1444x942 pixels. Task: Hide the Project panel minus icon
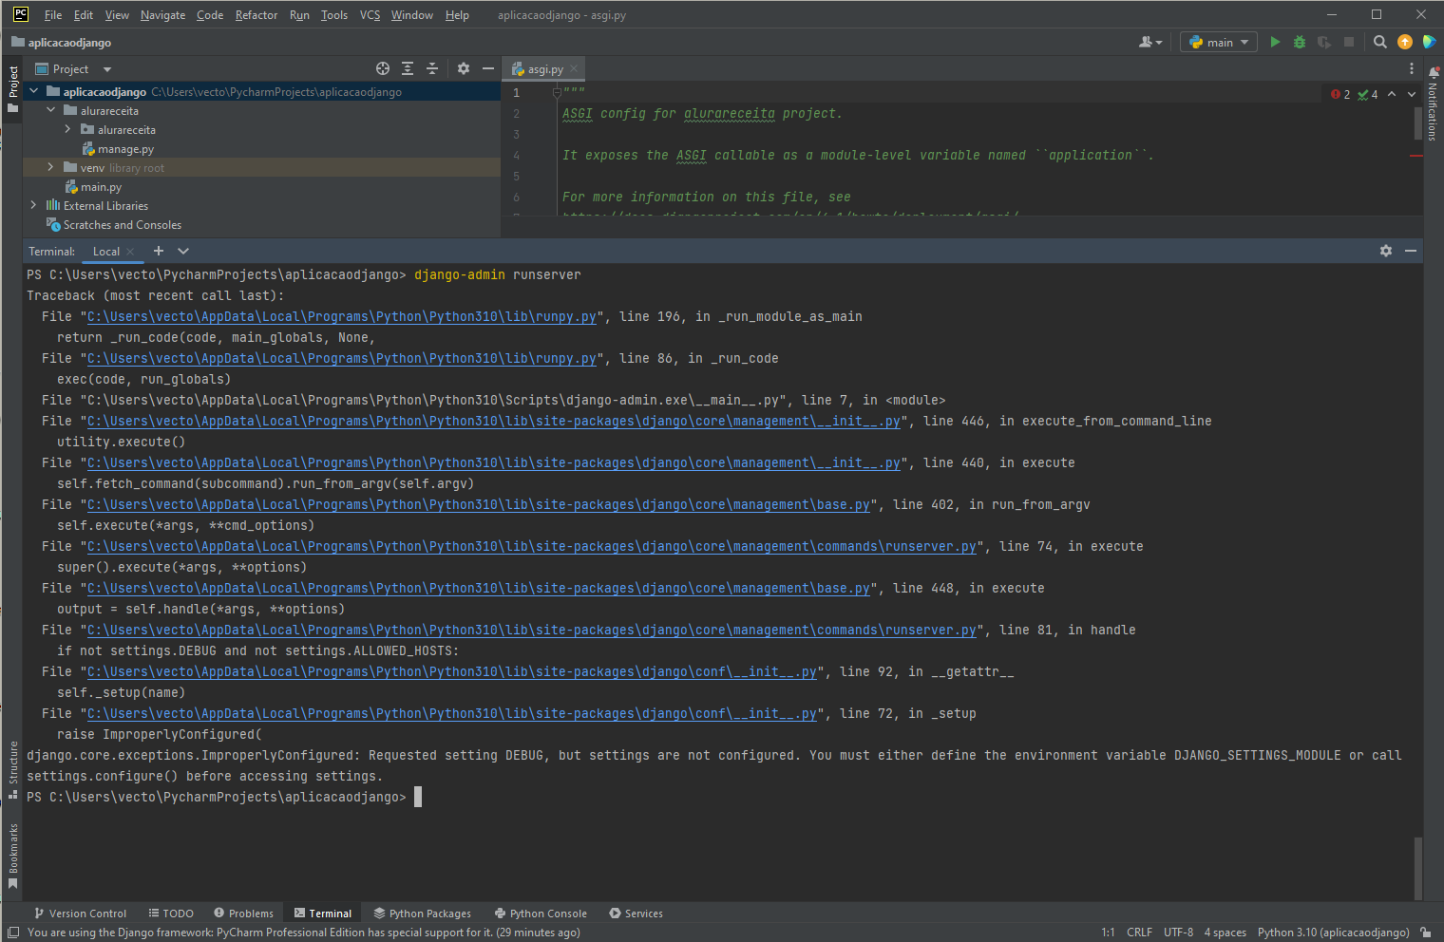[x=488, y=68]
